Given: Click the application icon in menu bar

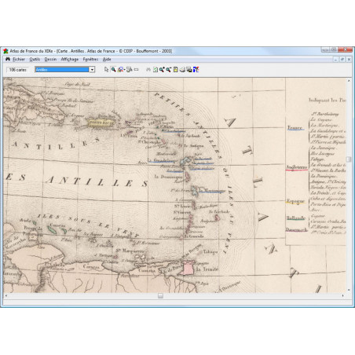Looking at the screenshot, I should [8, 59].
